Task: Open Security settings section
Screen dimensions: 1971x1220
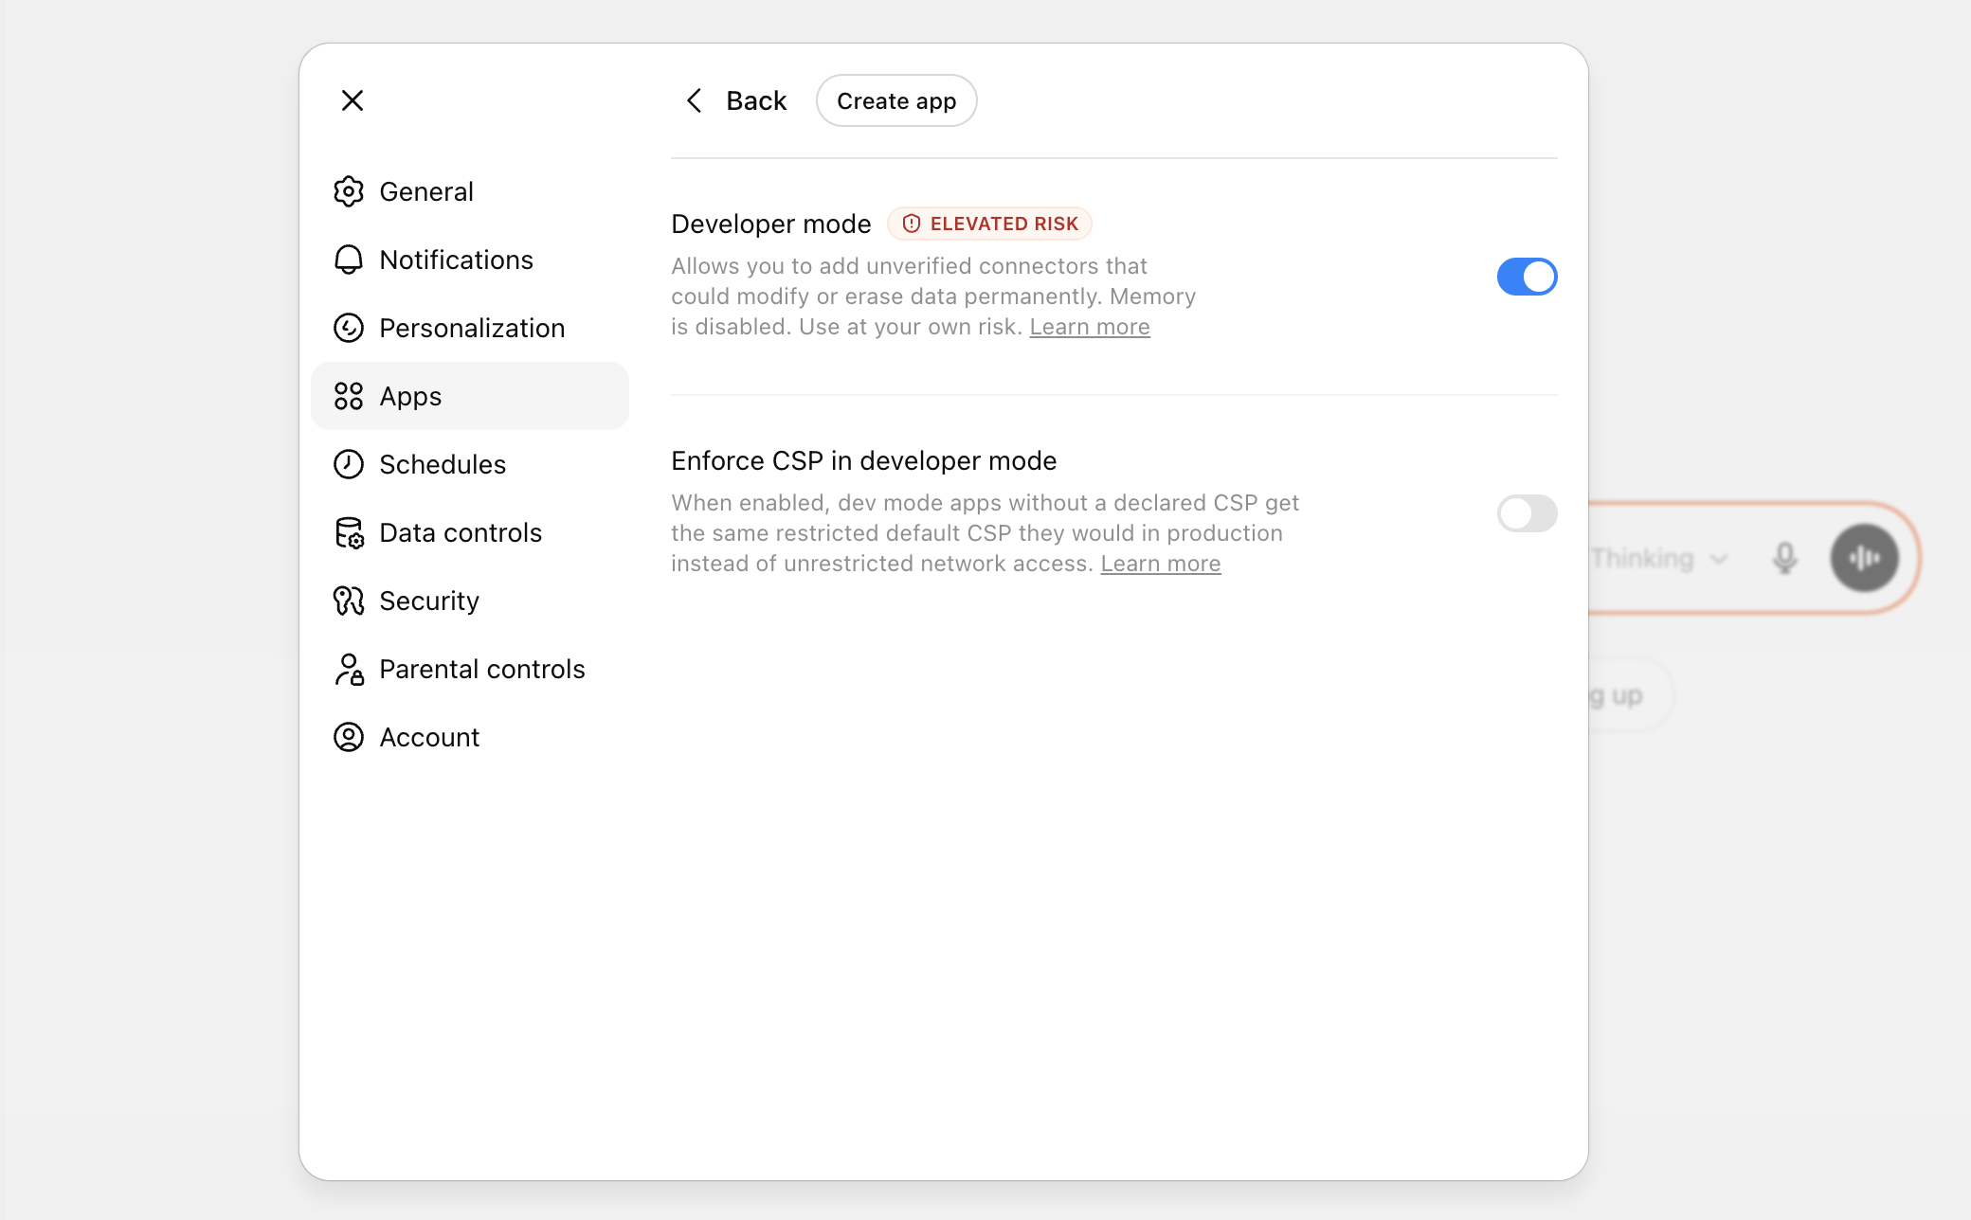Action: click(x=470, y=601)
